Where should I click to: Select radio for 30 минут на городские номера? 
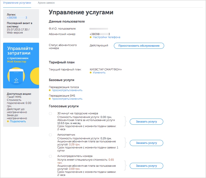tap(50, 113)
